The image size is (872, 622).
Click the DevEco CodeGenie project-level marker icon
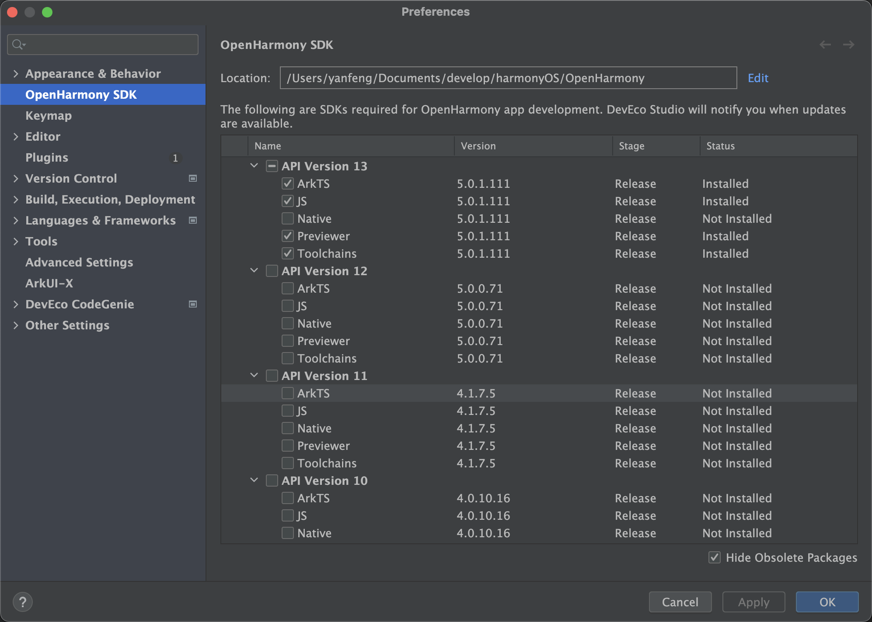pos(193,304)
